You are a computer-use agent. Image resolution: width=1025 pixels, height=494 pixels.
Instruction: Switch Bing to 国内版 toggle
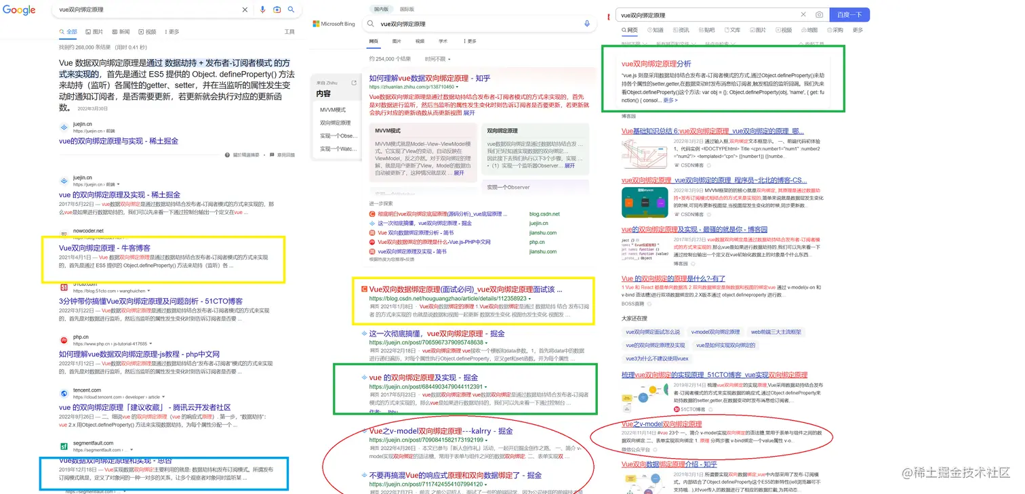tap(380, 9)
